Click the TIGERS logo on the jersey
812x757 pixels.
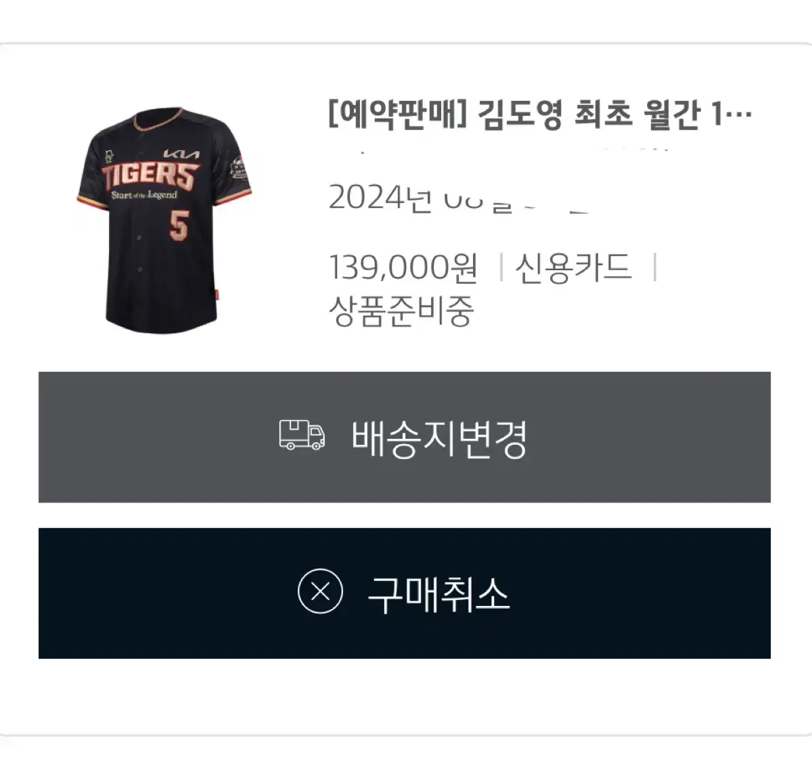(150, 176)
